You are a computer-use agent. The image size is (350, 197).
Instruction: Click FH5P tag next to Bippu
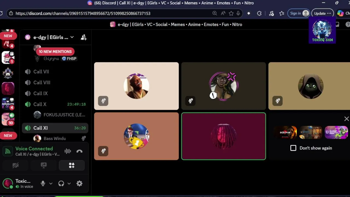[x=69, y=59]
